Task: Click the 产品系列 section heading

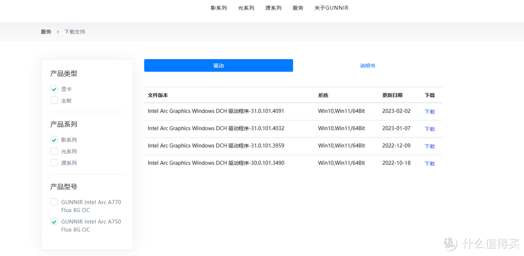Action: (x=64, y=124)
